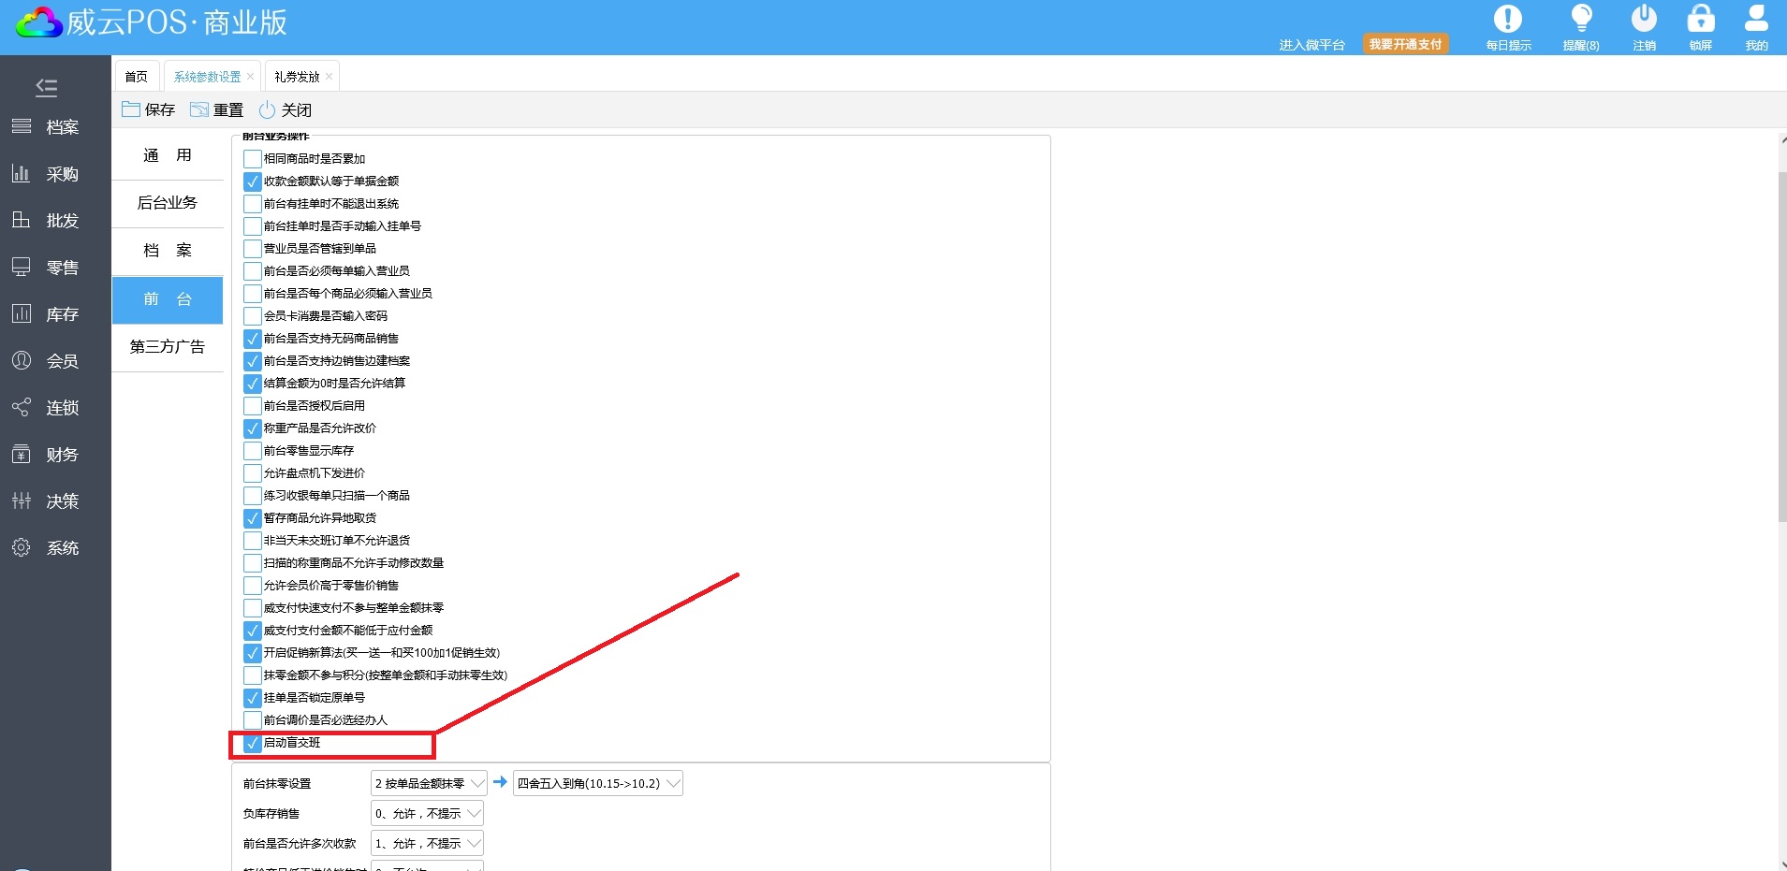Click the 进入微平台 link
The height and width of the screenshot is (871, 1787).
coord(1311,45)
